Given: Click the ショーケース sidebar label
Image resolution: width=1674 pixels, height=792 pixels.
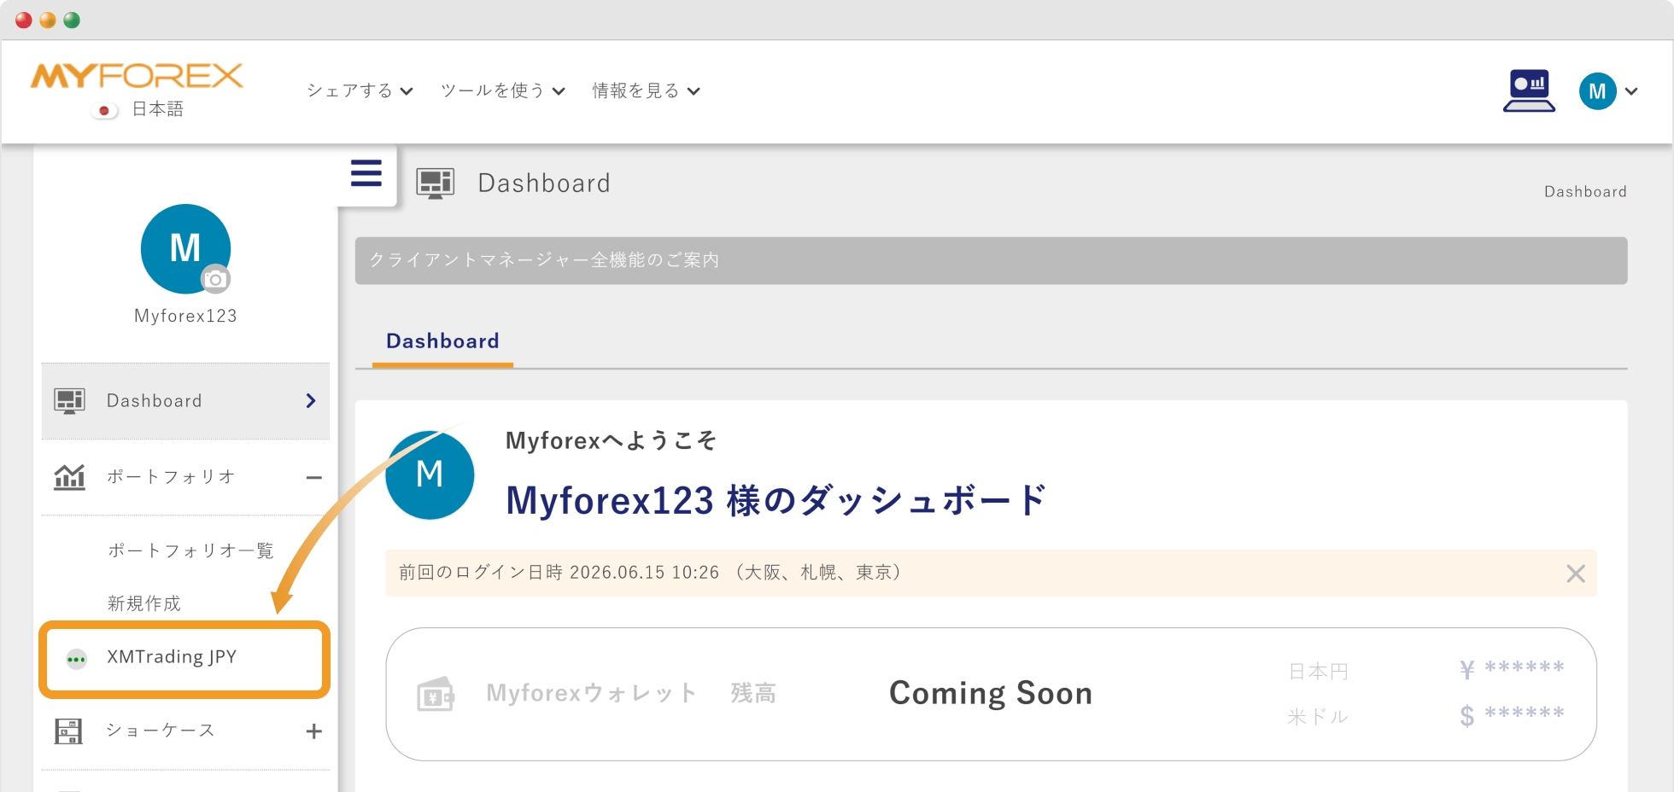Looking at the screenshot, I should [x=160, y=731].
